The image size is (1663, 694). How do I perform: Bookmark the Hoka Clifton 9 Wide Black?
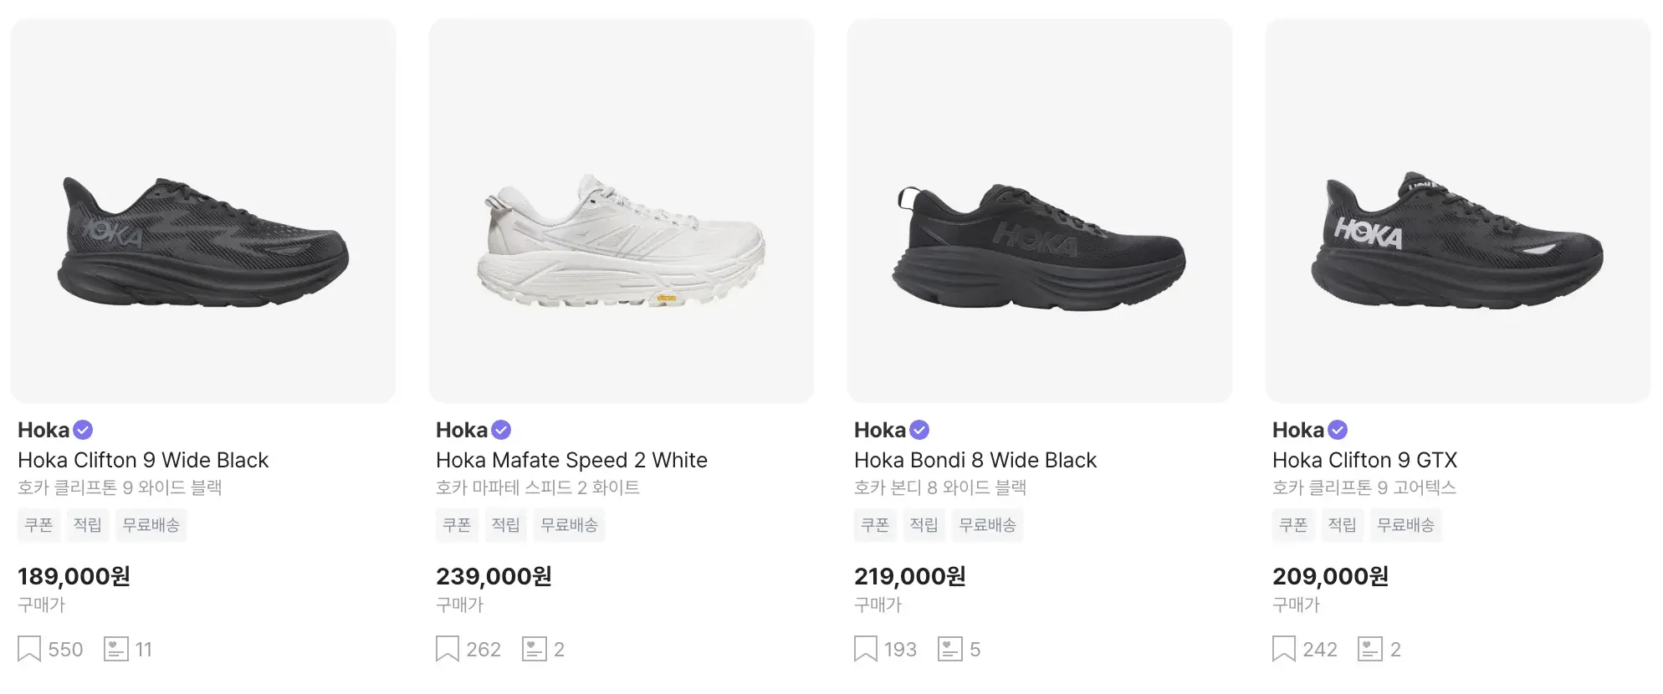(x=29, y=649)
